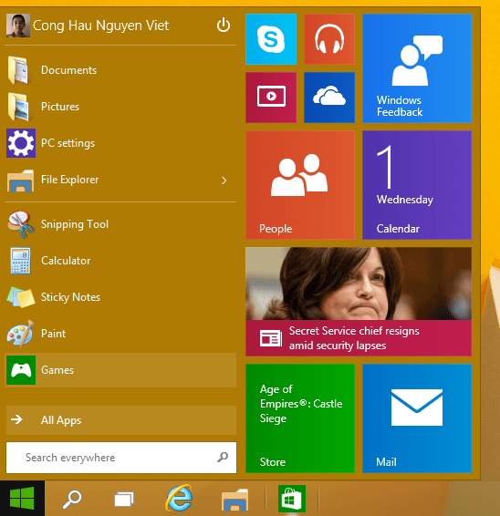The height and width of the screenshot is (516, 500).
Task: Click the magnifier icon in the search box
Action: point(223,457)
